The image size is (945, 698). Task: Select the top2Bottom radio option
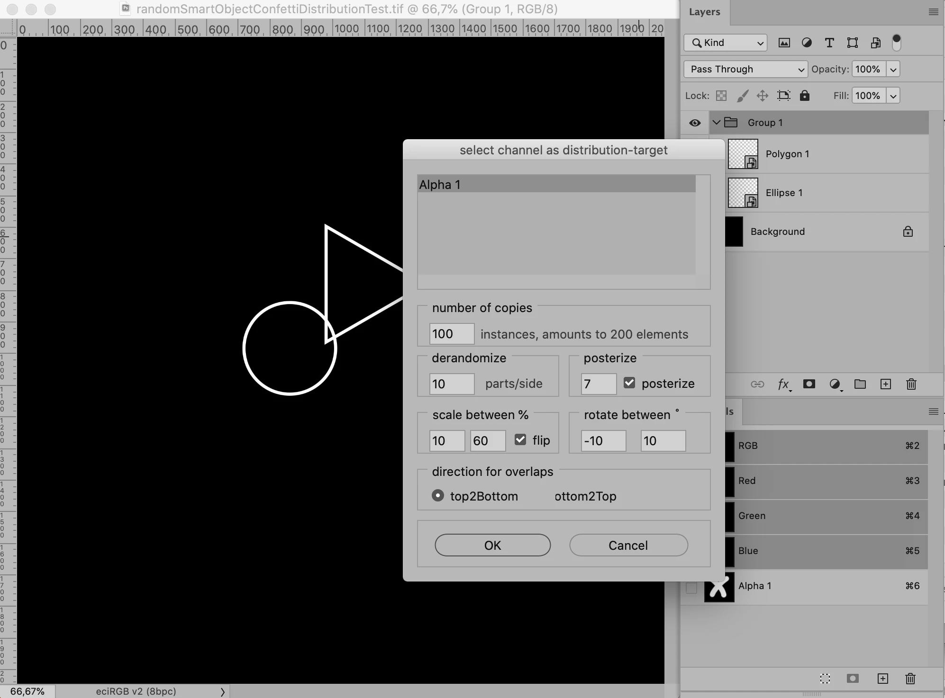pyautogui.click(x=438, y=495)
